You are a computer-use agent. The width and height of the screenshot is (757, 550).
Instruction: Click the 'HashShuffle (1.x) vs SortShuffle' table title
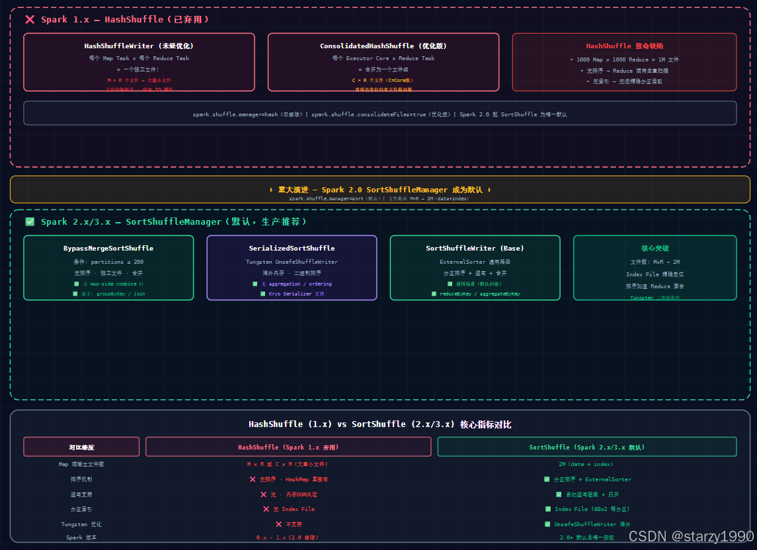click(x=380, y=424)
